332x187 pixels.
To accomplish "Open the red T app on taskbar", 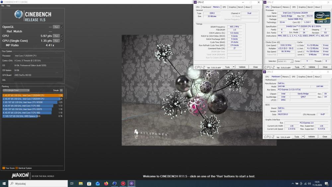I will pyautogui.click(x=123, y=183).
